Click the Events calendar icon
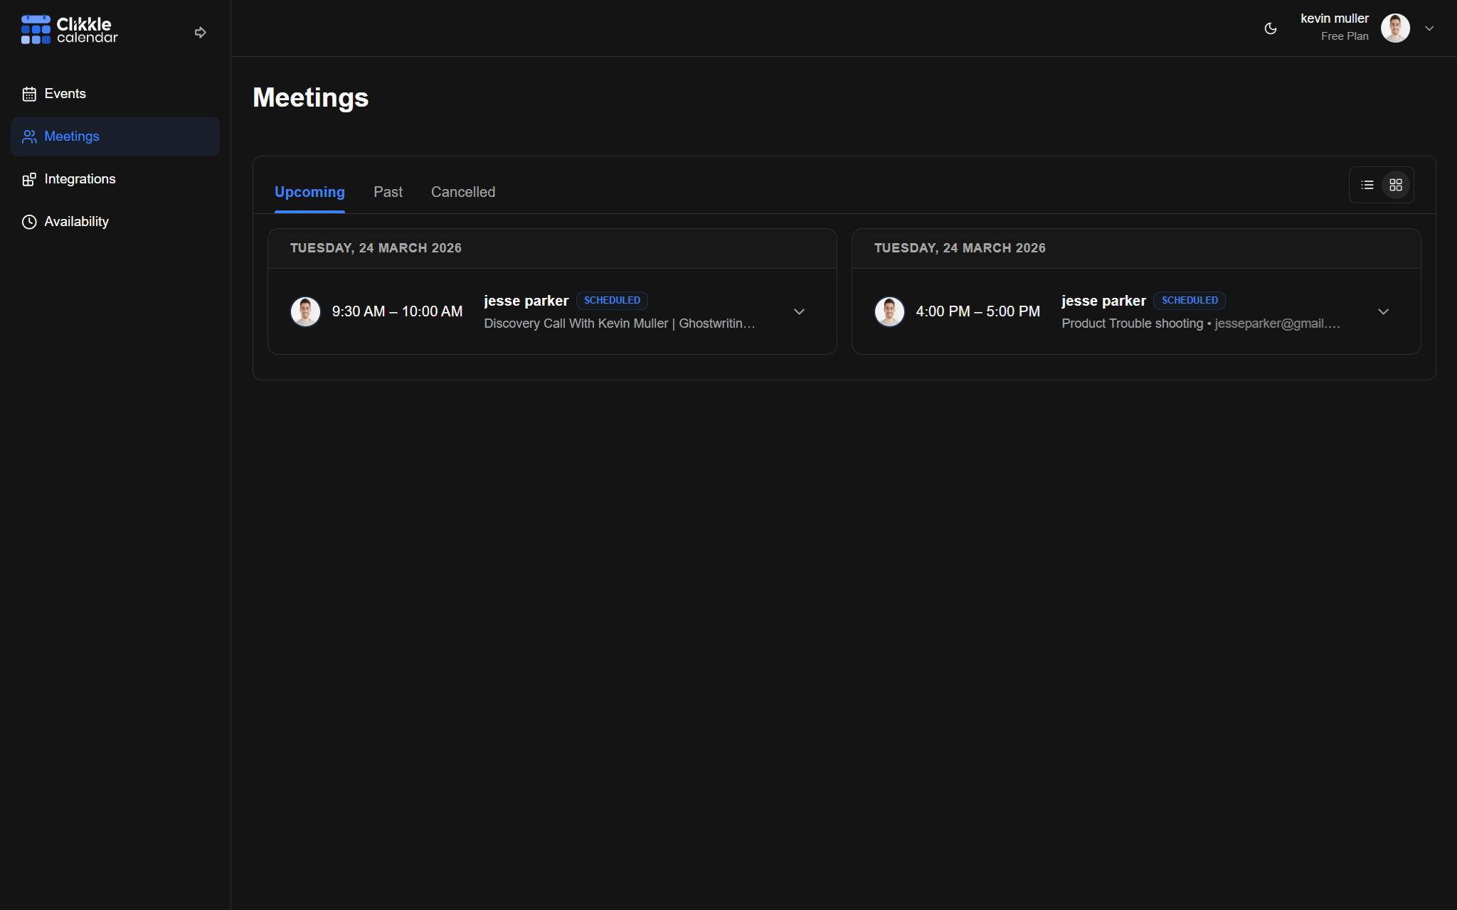 point(29,94)
